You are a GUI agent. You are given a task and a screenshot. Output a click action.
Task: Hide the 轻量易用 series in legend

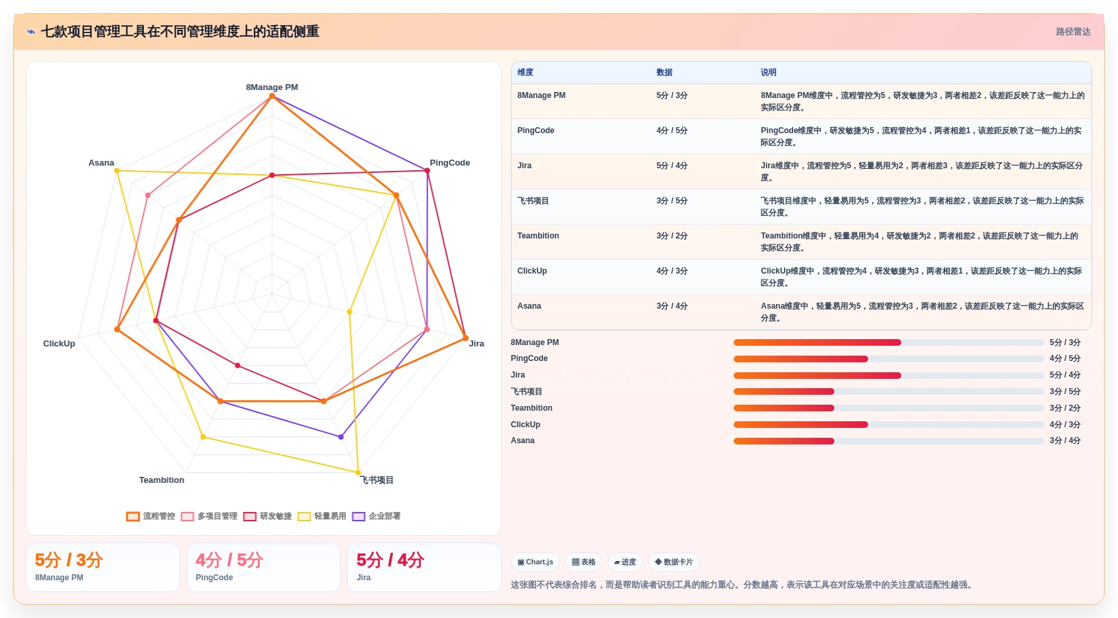pos(321,516)
